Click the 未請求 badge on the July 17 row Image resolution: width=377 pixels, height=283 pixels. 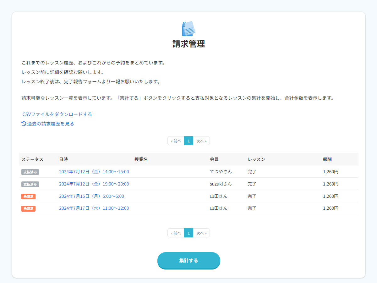(28, 208)
